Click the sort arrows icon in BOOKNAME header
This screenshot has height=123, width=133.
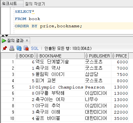[37, 56]
